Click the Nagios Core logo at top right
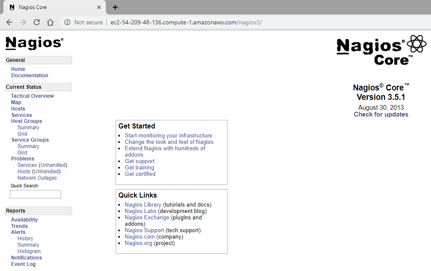Image resolution: width=431 pixels, height=271 pixels. point(381,51)
